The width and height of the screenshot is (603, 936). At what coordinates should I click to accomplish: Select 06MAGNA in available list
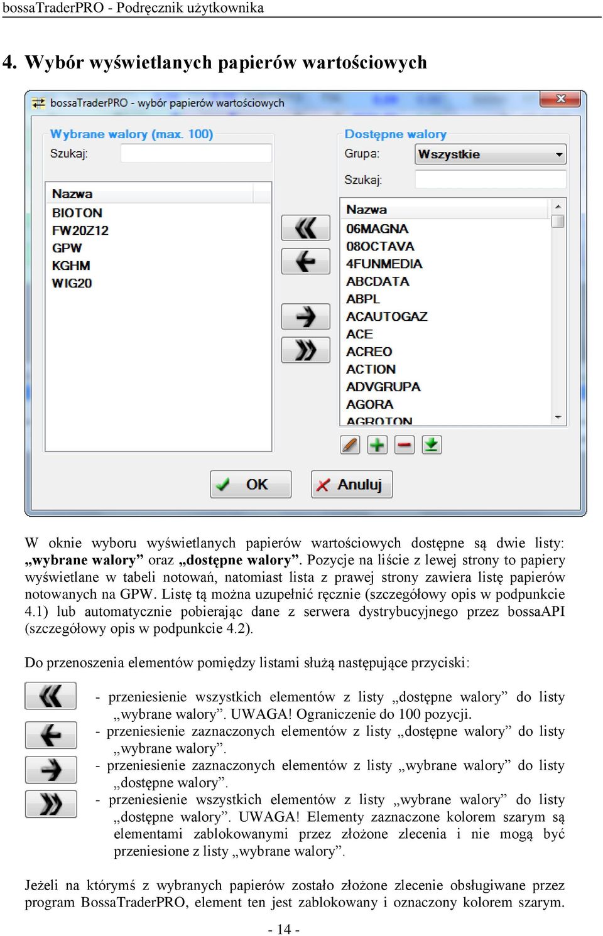click(x=378, y=229)
